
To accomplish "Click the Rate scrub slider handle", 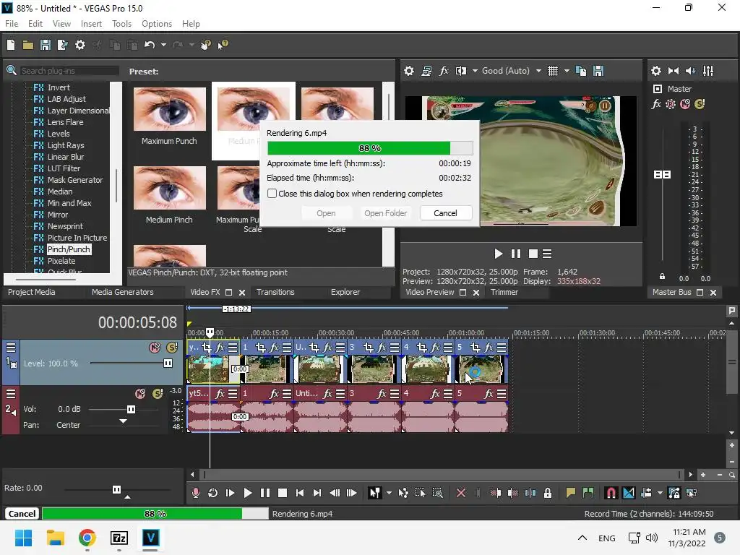I will [x=116, y=489].
